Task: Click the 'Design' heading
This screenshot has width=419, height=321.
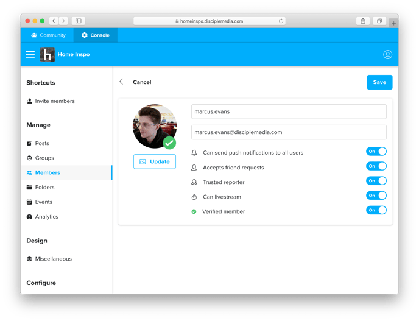Action: click(37, 241)
